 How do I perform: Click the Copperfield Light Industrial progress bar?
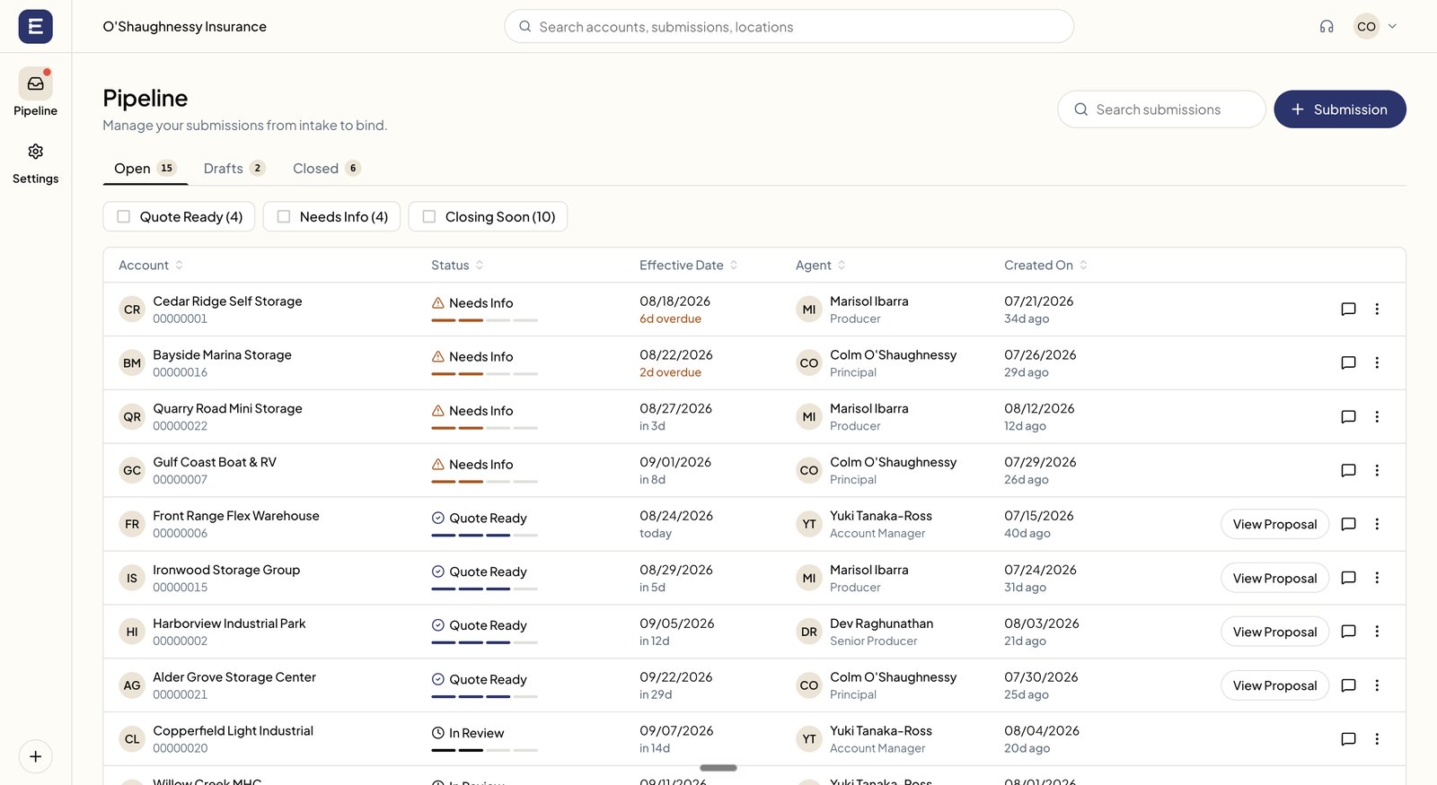tap(484, 750)
